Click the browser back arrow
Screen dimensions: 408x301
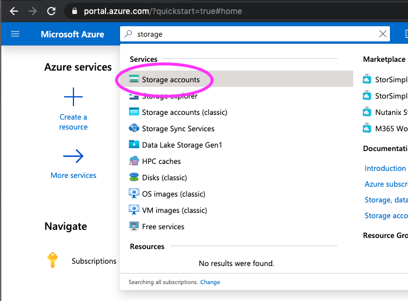point(14,11)
